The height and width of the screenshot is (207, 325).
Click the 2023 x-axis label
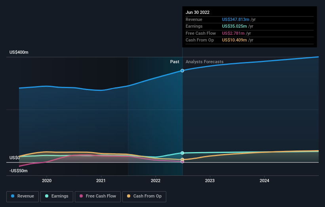click(x=210, y=181)
